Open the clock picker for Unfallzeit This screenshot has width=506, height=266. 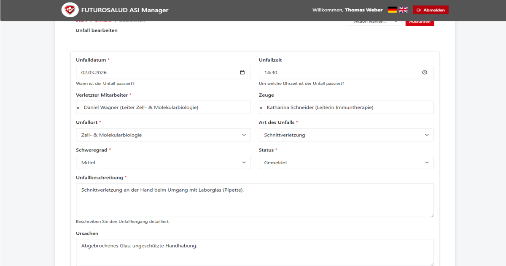pyautogui.click(x=425, y=72)
